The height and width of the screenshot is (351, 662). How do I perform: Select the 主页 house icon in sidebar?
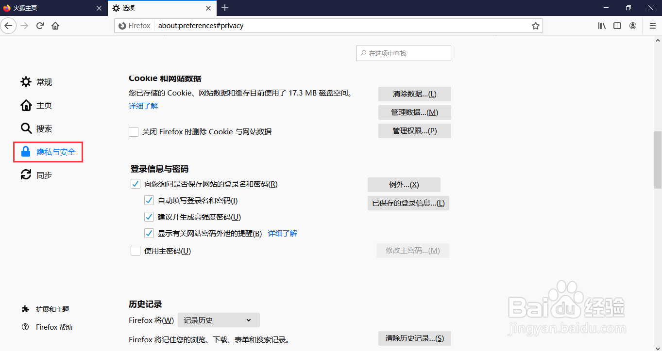pos(26,105)
